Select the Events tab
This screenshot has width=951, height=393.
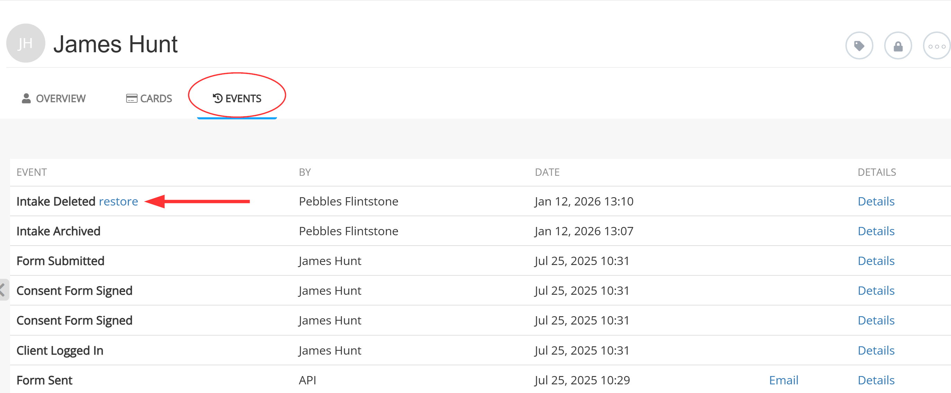(x=237, y=99)
